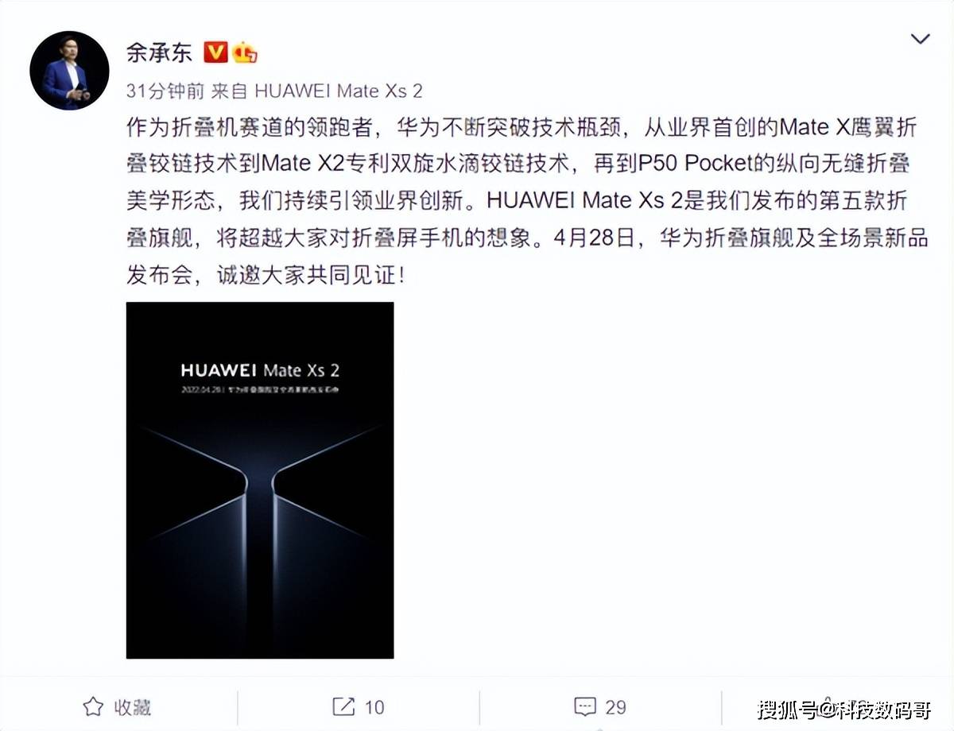Click the date subtitle line on poster

click(x=259, y=392)
